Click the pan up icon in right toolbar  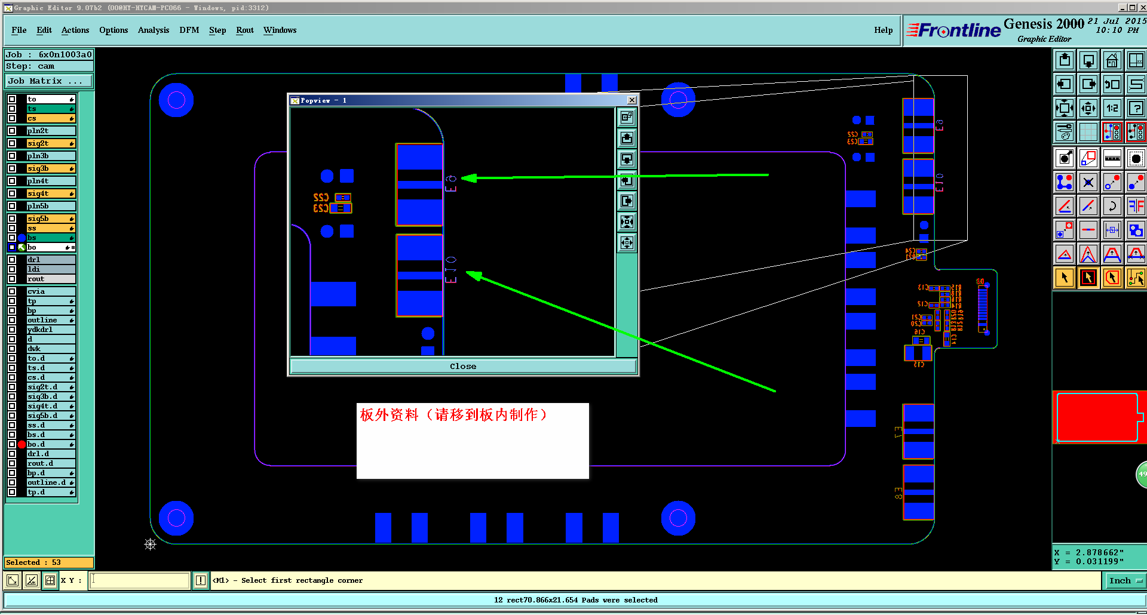(x=1065, y=60)
